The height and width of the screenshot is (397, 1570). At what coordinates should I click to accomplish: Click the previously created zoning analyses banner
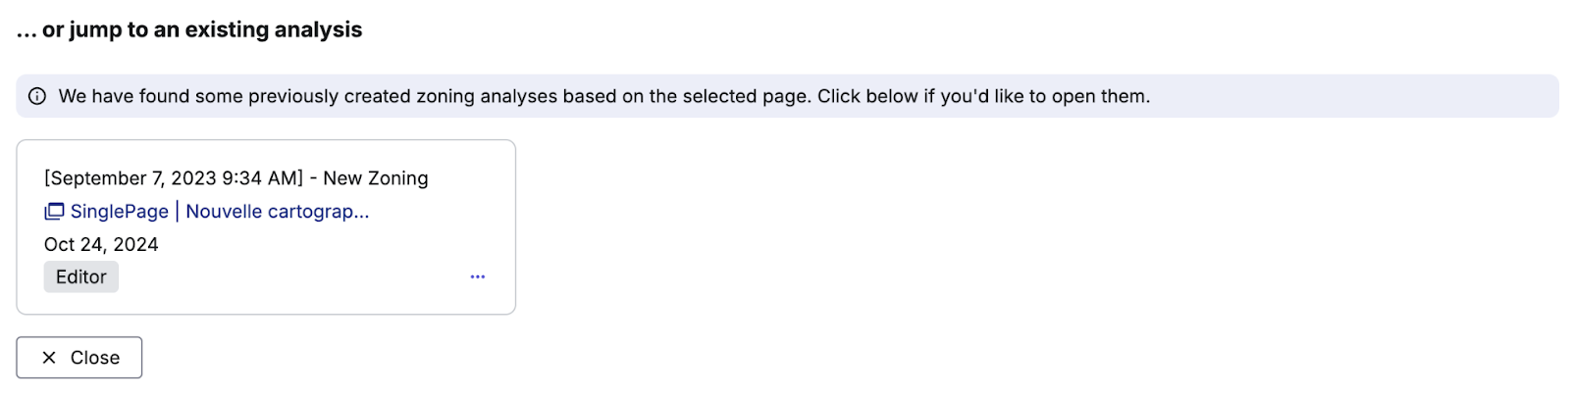coord(787,96)
